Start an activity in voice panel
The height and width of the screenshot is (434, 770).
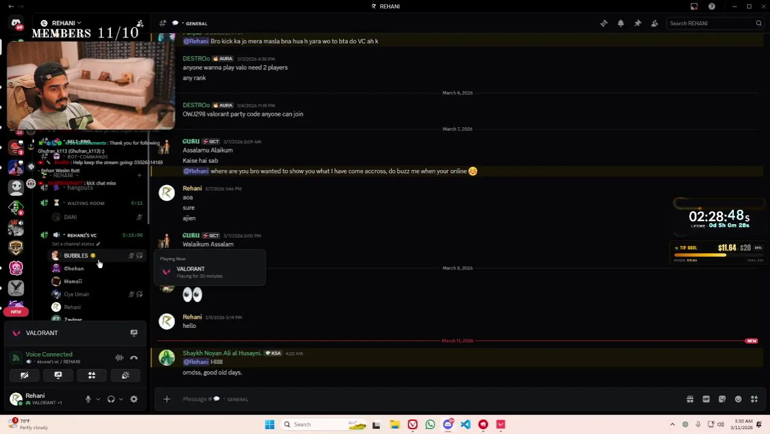point(92,375)
